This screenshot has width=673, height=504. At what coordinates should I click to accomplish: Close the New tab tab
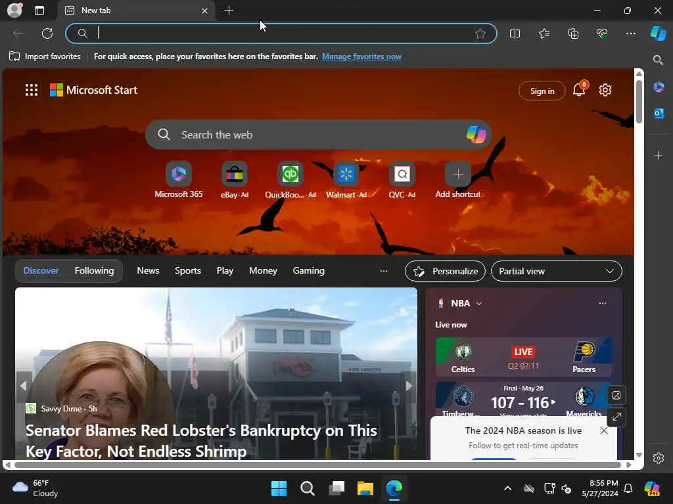click(x=205, y=10)
